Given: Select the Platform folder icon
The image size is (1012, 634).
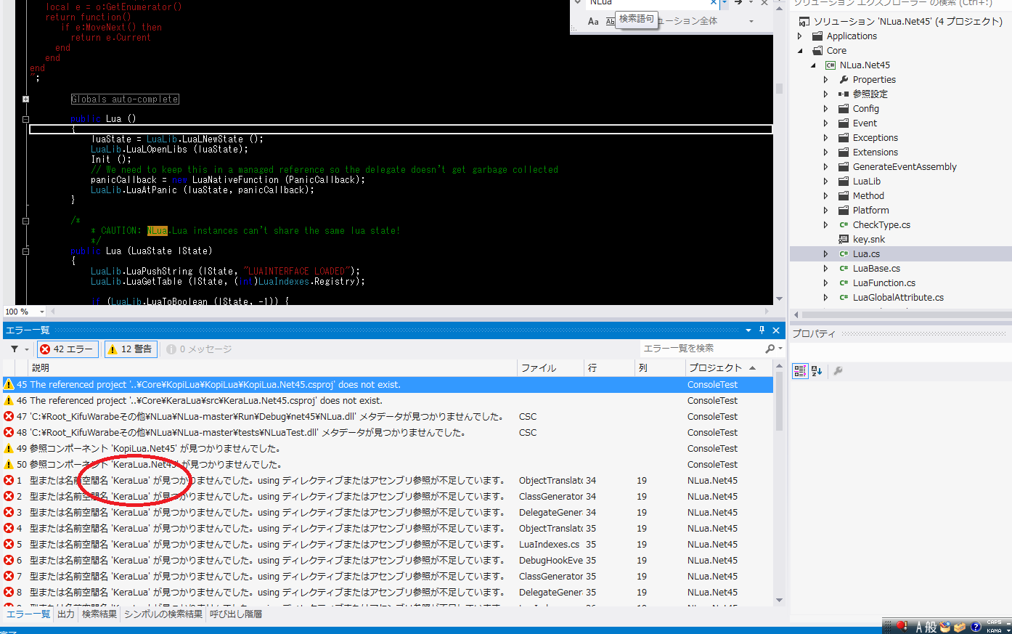Looking at the screenshot, I should click(844, 211).
